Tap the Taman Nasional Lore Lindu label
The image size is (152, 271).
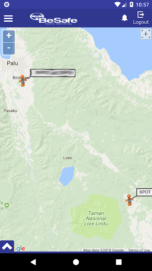coord(96,218)
